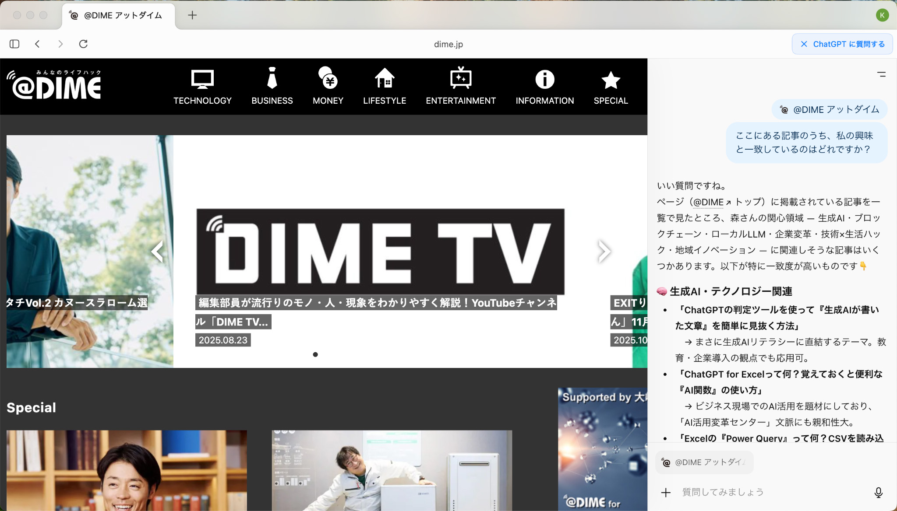This screenshot has width=897, height=511.
Task: Click the plus attachment button in chat
Action: click(x=666, y=493)
